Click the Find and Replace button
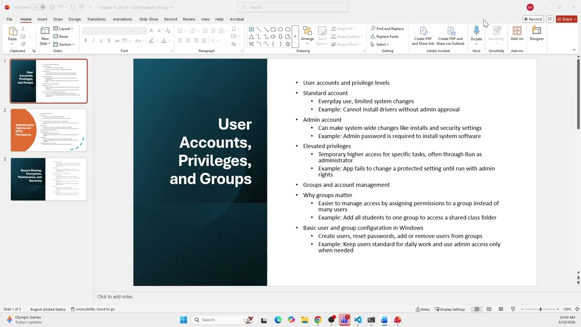 click(x=387, y=29)
